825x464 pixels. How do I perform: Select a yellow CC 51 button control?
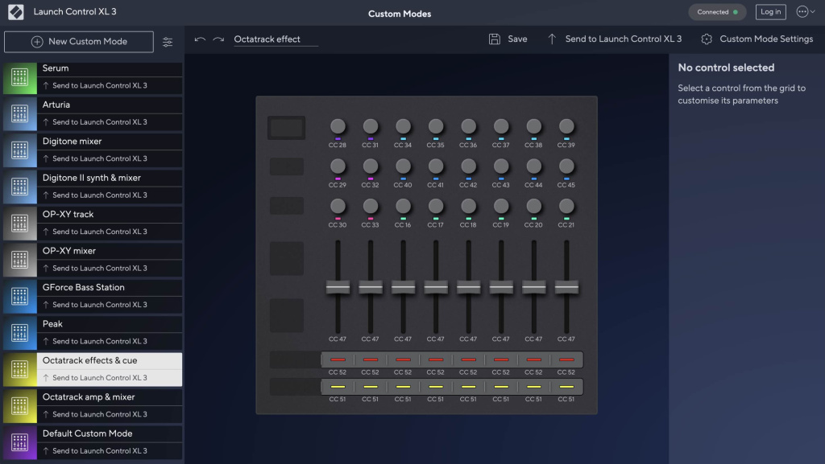point(338,386)
